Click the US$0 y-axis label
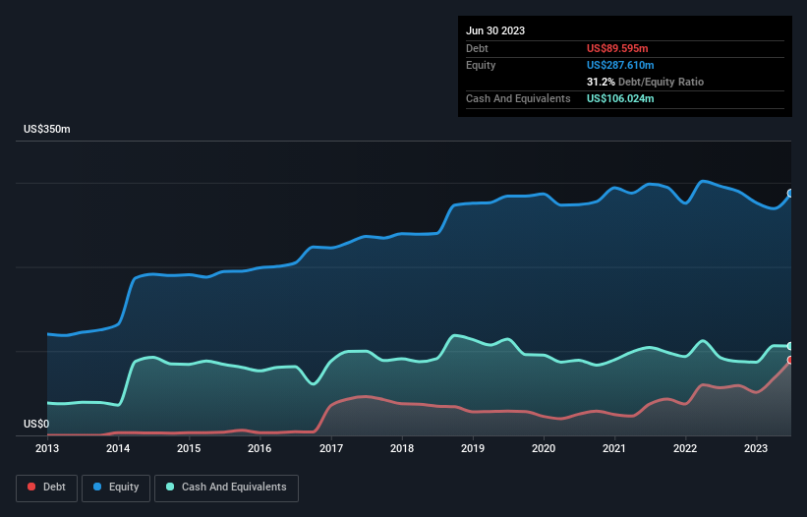807x517 pixels. coord(36,424)
